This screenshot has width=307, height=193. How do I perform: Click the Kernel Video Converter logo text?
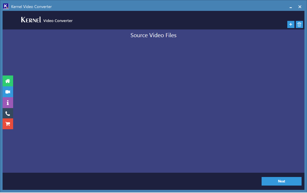pos(47,20)
